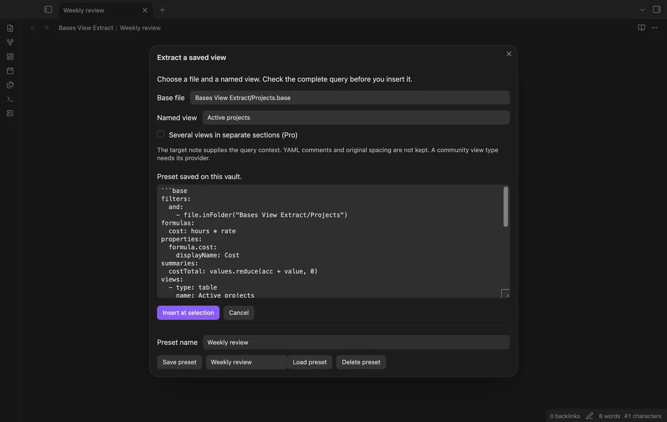Viewport: 667px width, 422px height.
Task: Switch to reading view book icon
Action: click(x=641, y=28)
